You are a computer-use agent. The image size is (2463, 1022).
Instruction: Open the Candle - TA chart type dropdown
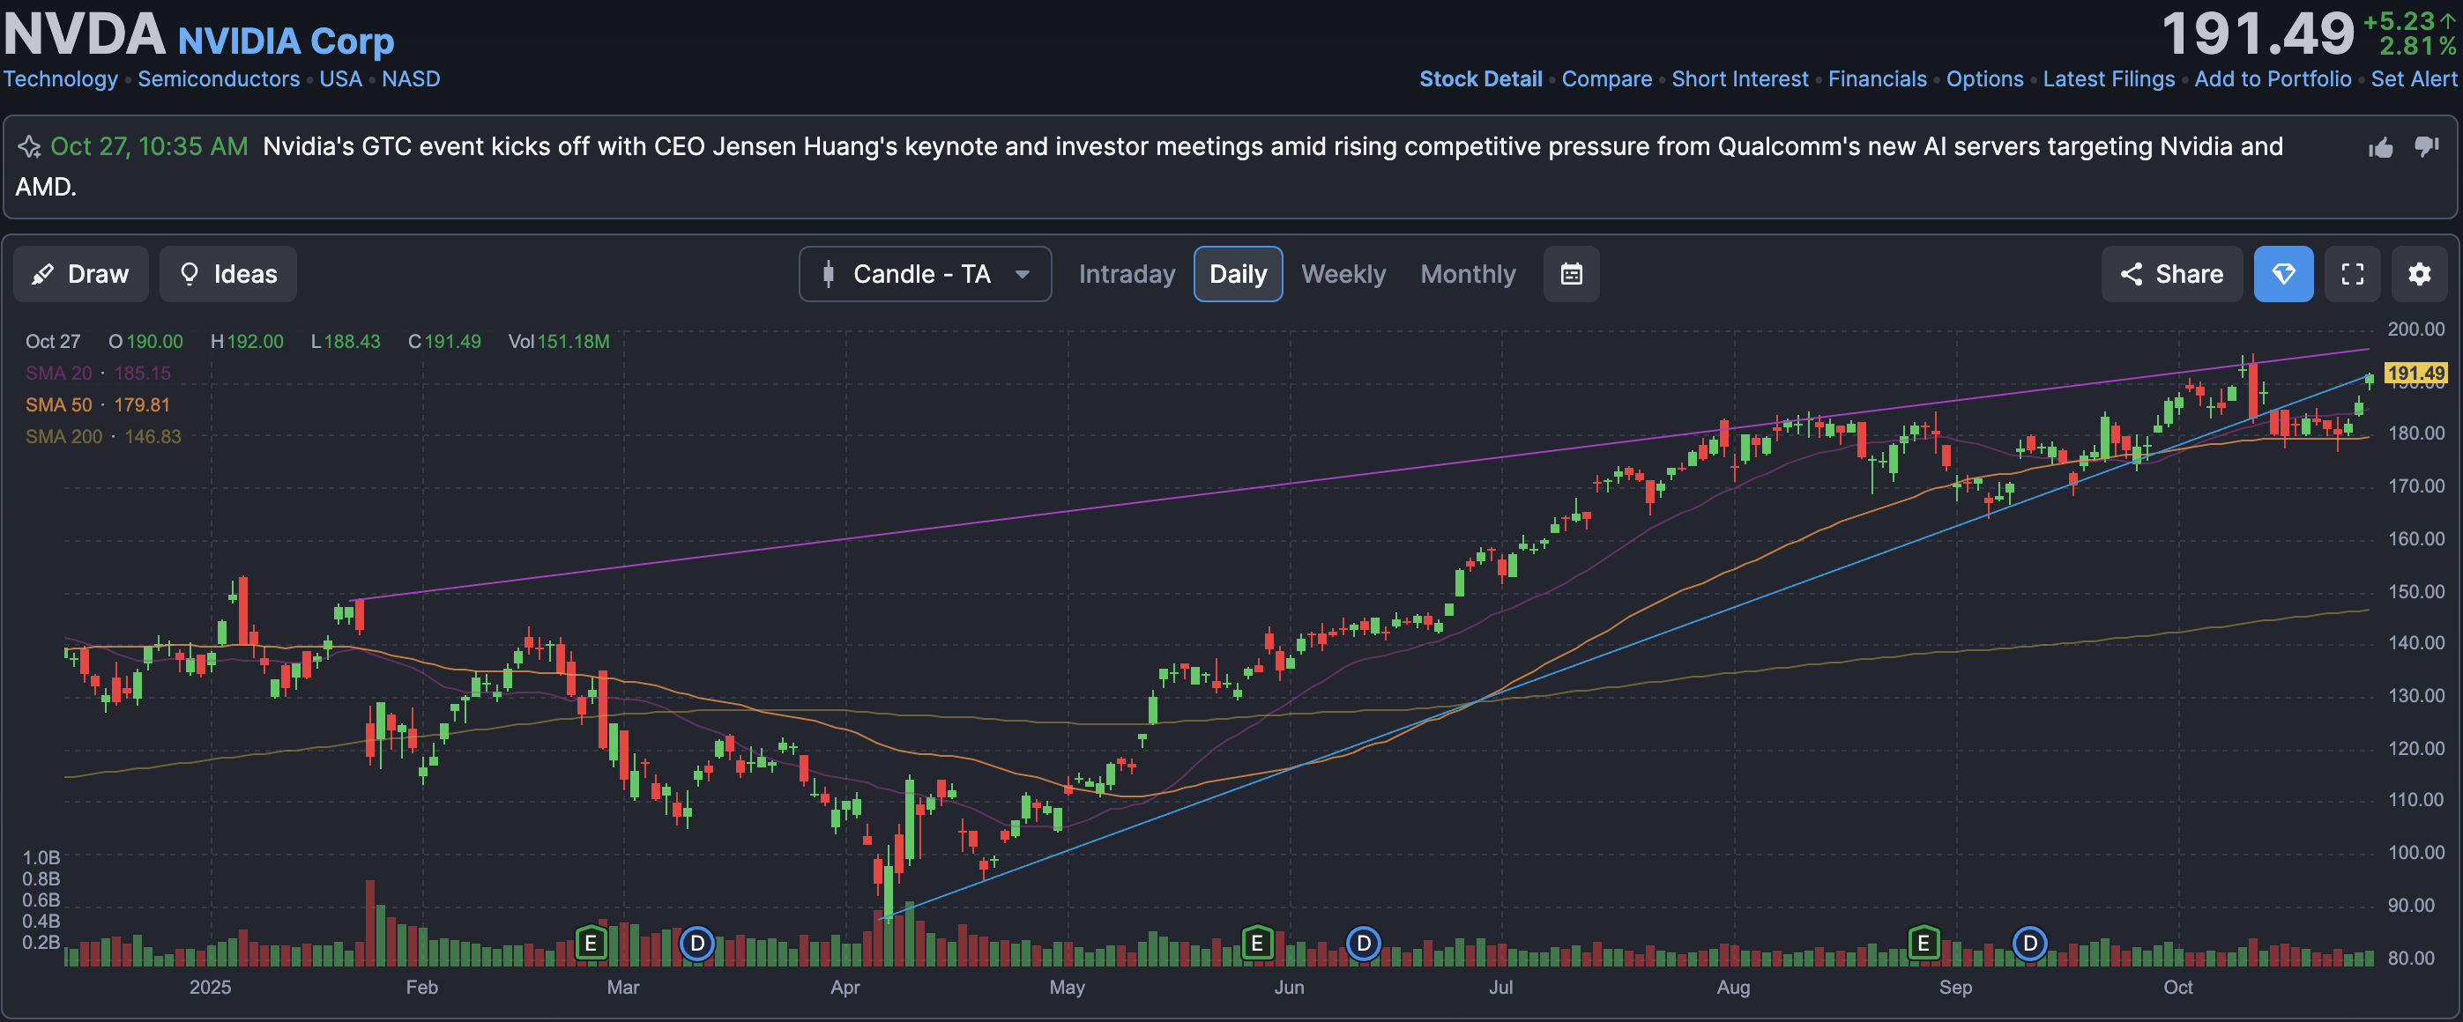coord(925,274)
